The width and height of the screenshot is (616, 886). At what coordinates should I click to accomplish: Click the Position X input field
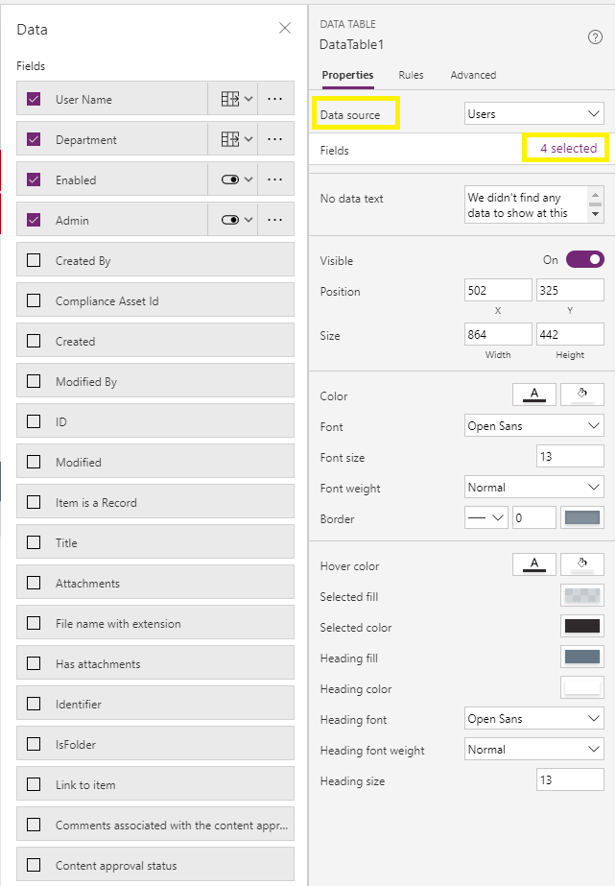498,290
